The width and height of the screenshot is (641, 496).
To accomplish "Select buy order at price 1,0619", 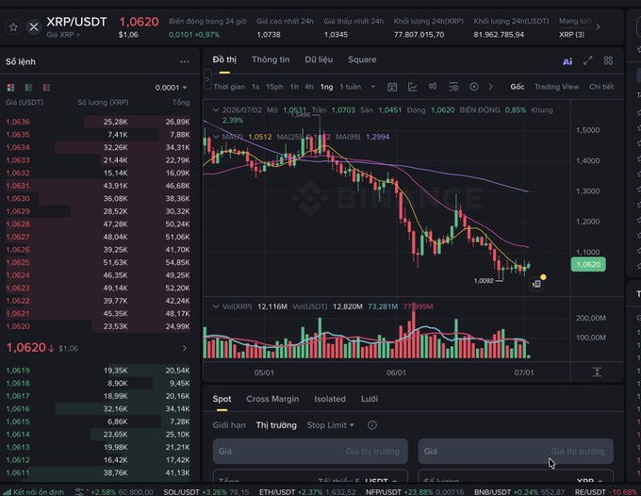I will pyautogui.click(x=98, y=371).
